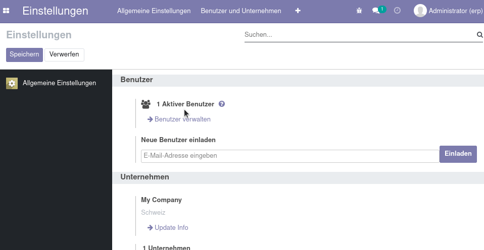Click the Administrator avatar picture
This screenshot has height=250, width=484.
tap(420, 11)
